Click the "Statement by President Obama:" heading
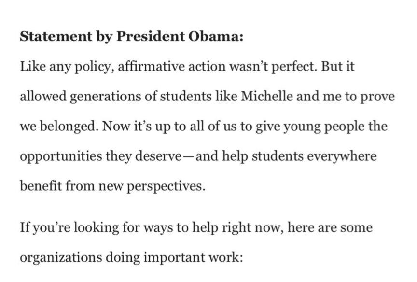Screen dimensions: 417x282 pos(131,37)
